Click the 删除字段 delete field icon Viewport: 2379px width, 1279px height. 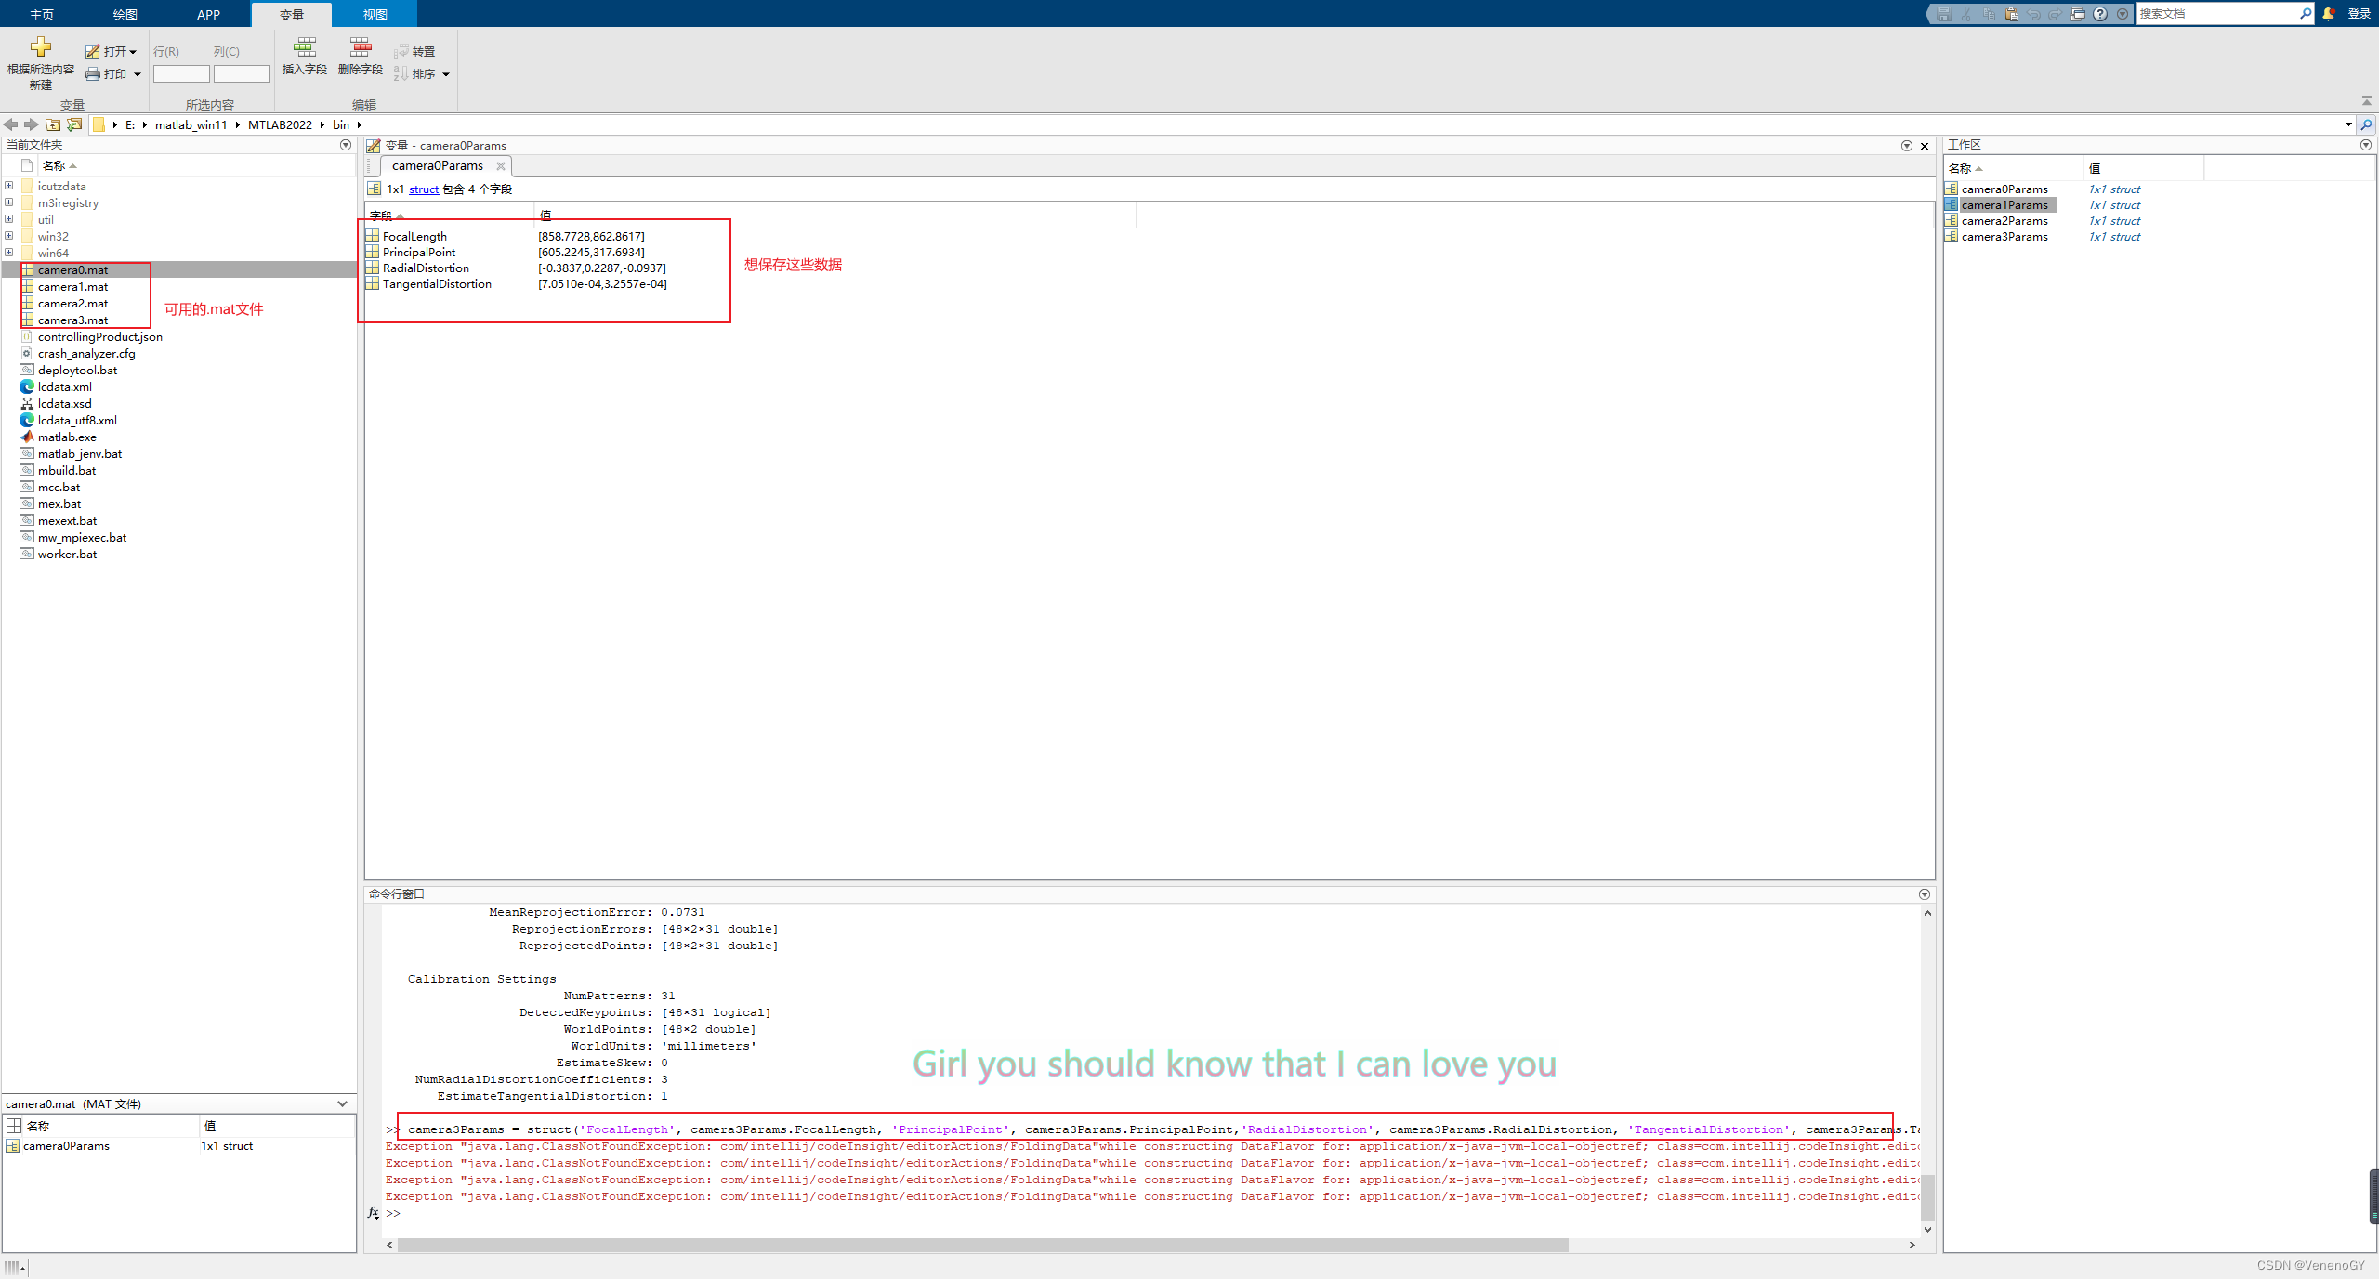361,48
